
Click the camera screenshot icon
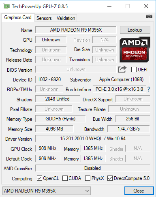tap(149, 17)
